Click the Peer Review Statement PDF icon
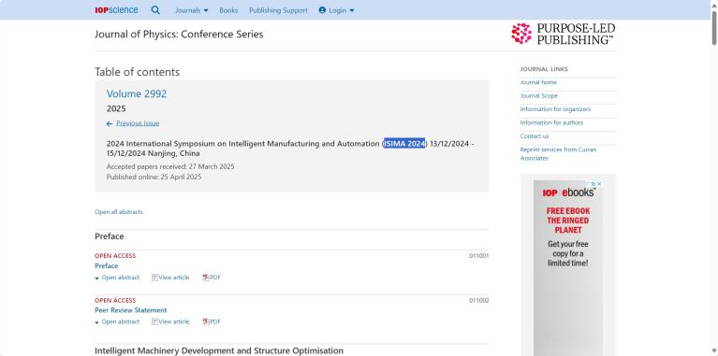This screenshot has height=356, width=718. 206,321
